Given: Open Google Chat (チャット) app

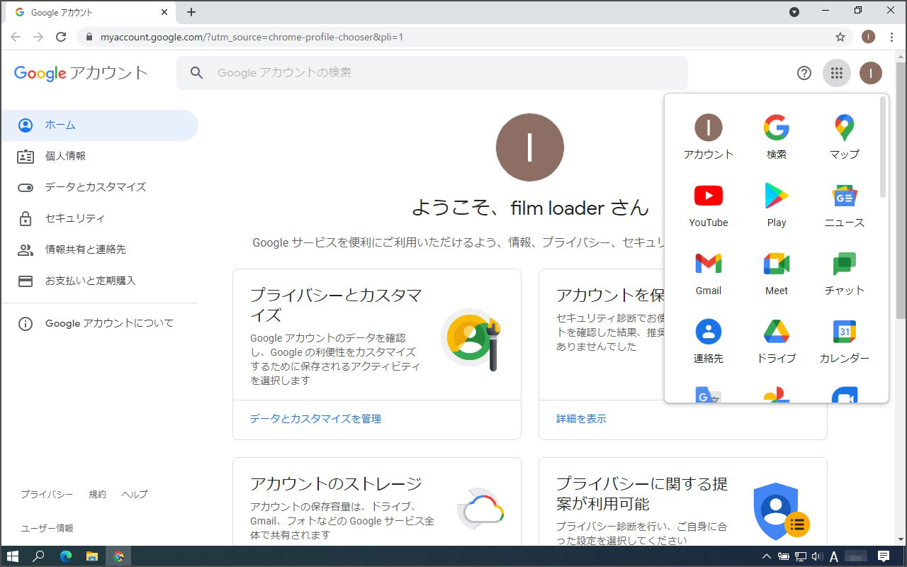Looking at the screenshot, I should pyautogui.click(x=844, y=274).
